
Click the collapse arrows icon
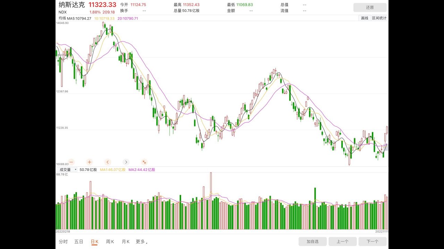click(144, 162)
